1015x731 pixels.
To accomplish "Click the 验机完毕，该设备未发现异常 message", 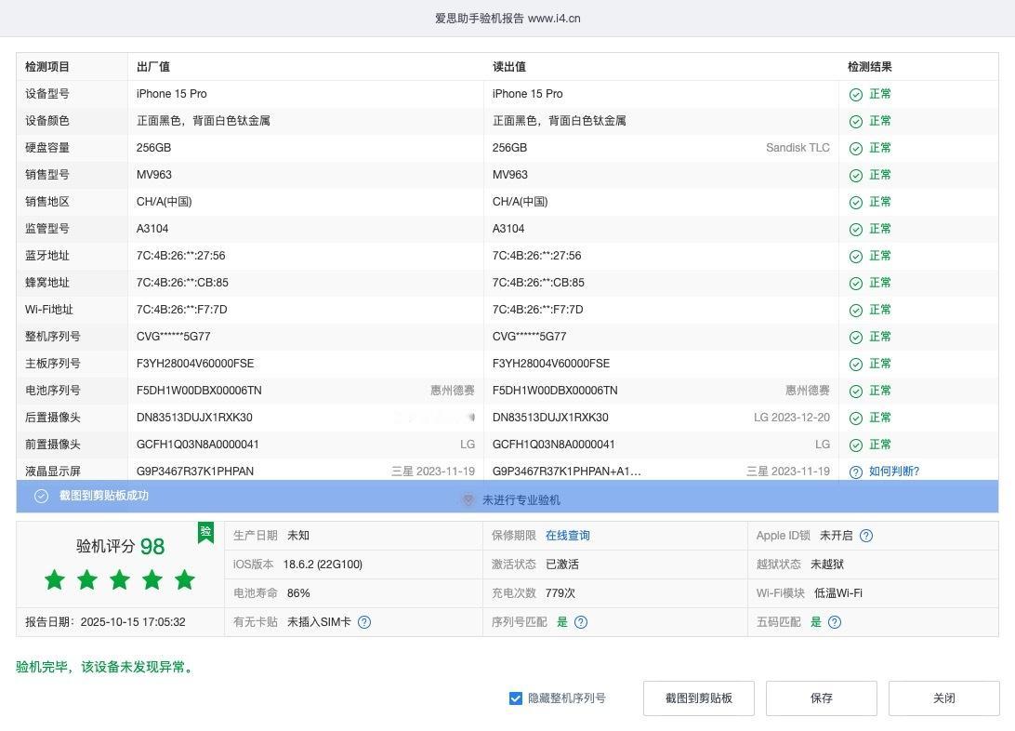I will click(106, 667).
